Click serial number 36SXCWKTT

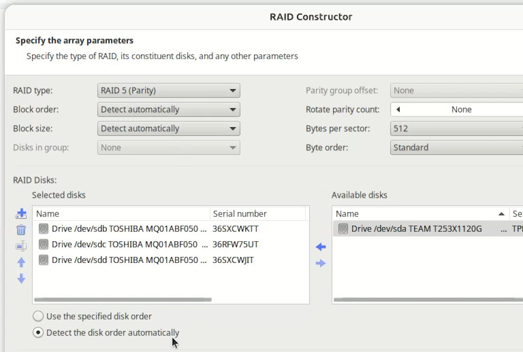pyautogui.click(x=236, y=229)
